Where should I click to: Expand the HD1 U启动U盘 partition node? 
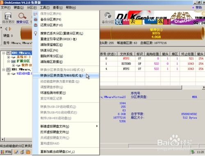9,74
